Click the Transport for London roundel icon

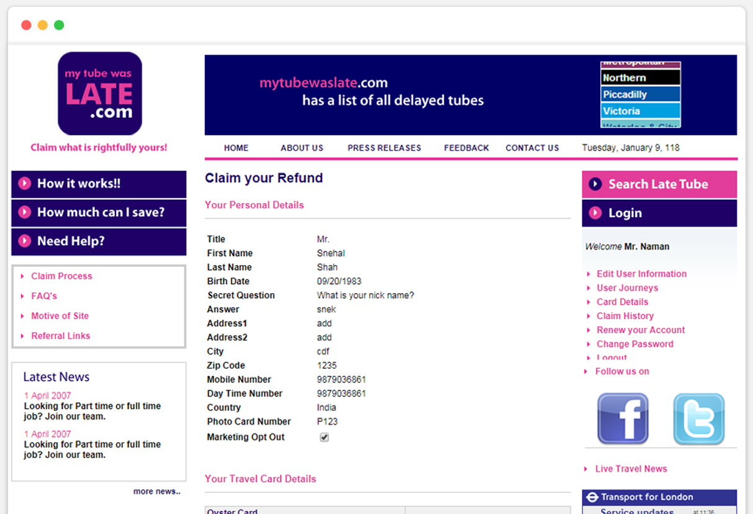click(592, 497)
